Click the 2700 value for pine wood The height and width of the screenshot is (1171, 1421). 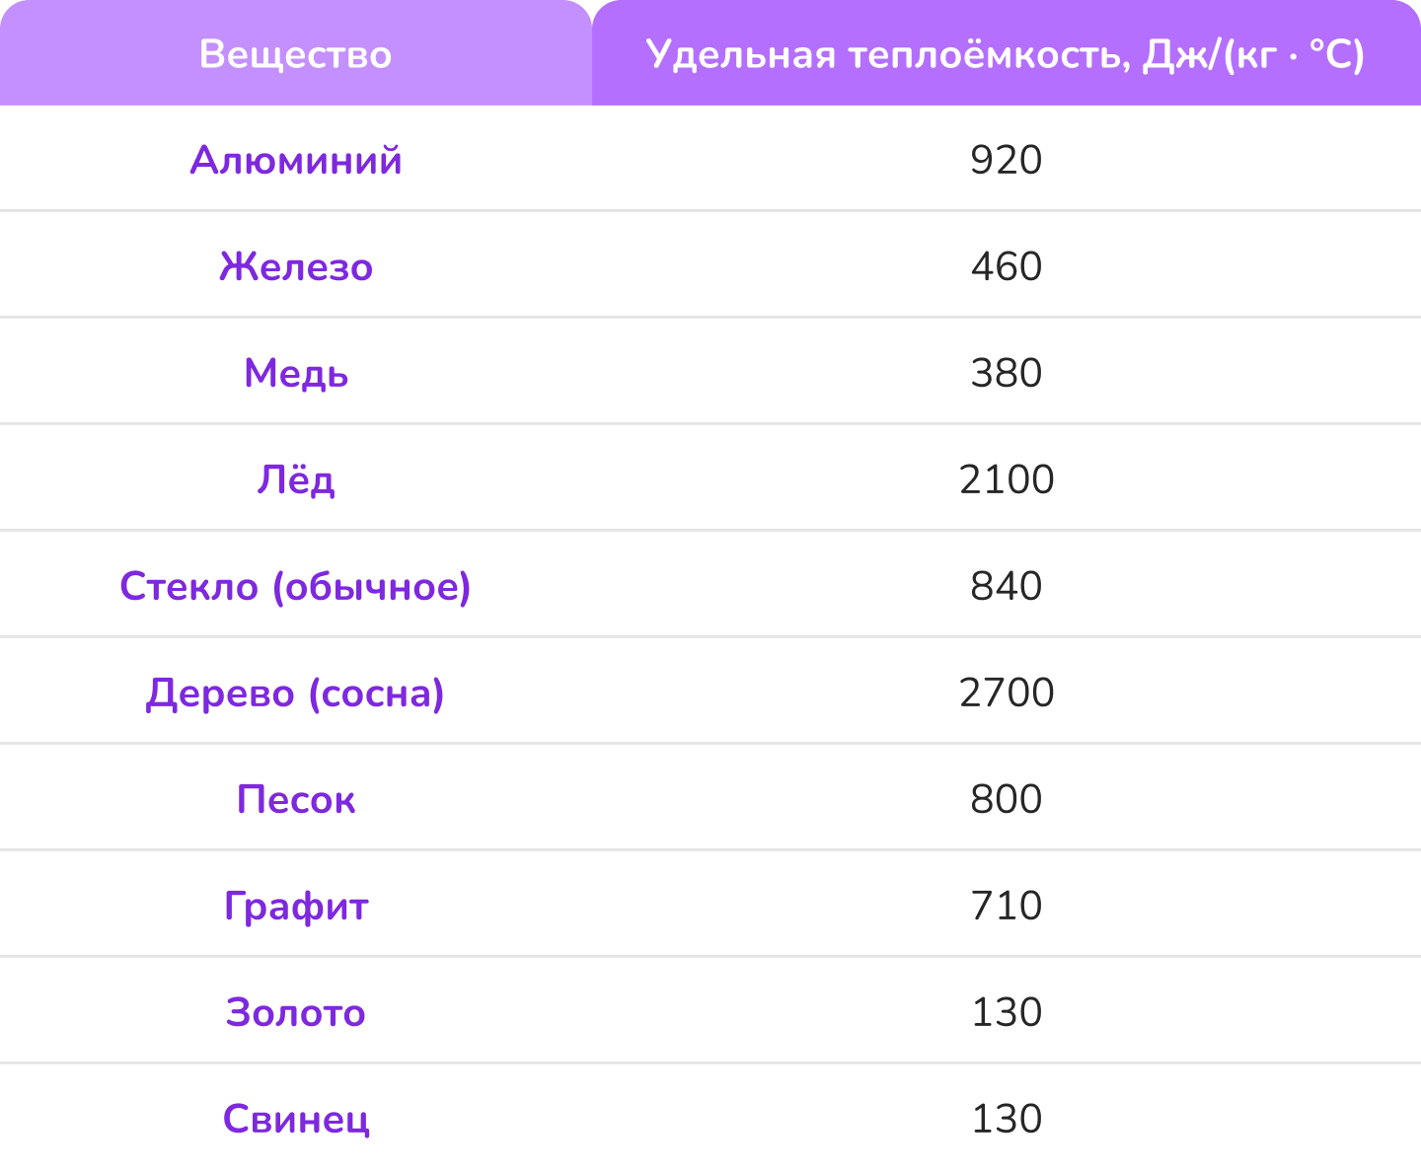[1006, 693]
